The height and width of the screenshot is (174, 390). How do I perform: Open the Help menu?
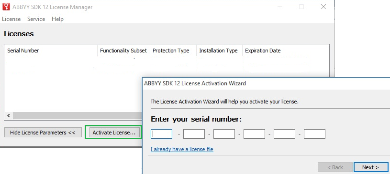(x=57, y=19)
